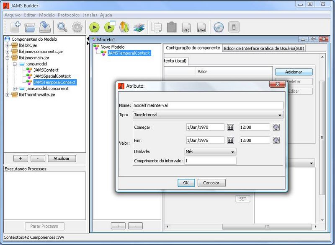The width and height of the screenshot is (335, 245).
Task: Click the Atualizar button
Action: coord(62,159)
